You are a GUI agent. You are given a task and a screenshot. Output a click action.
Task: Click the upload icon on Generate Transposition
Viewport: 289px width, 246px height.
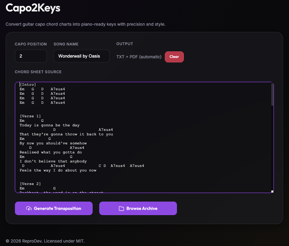29,209
